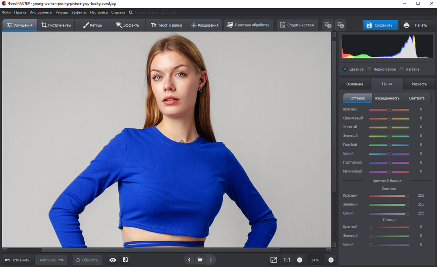
Task: Select the Оттенок sub-tab
Action: coord(357,98)
